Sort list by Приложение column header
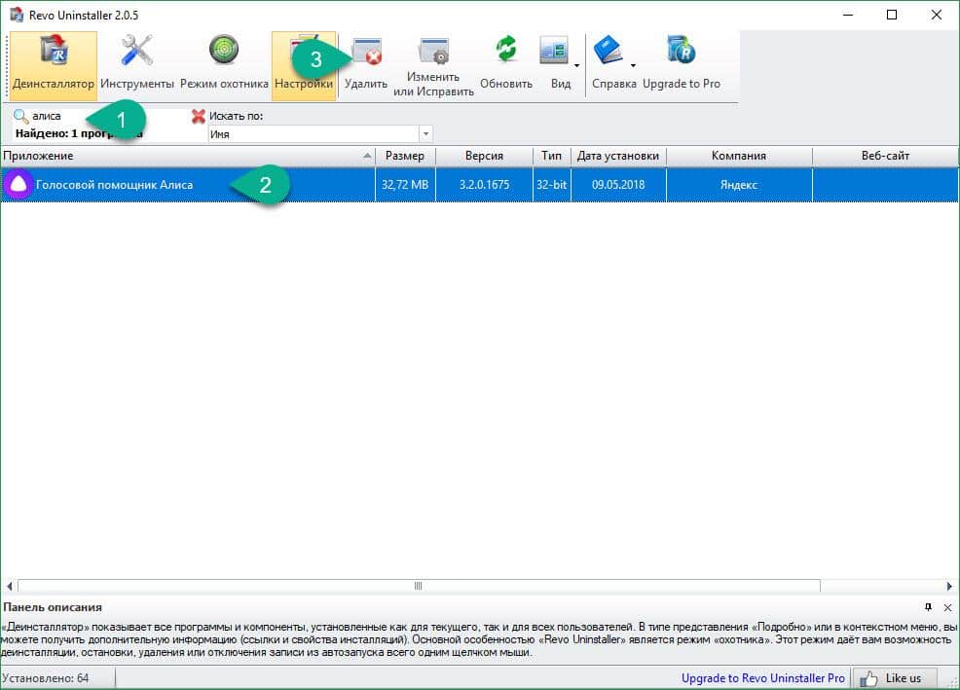This screenshot has width=960, height=690. pos(185,156)
